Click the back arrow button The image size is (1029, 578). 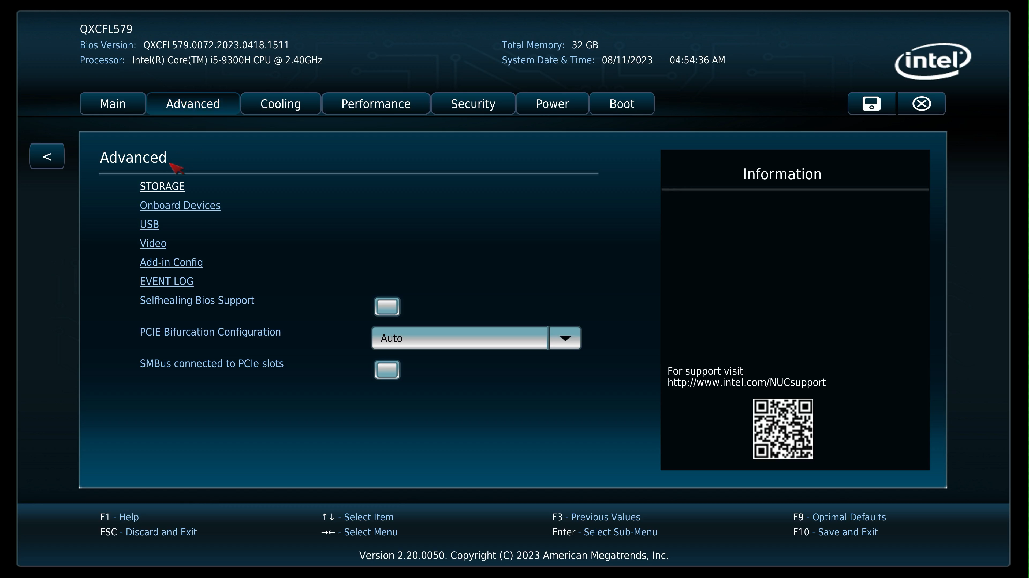coord(47,156)
